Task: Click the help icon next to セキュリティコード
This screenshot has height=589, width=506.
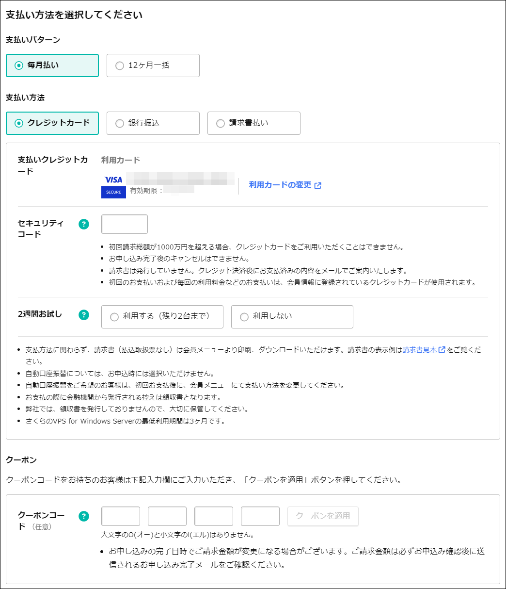Action: [x=83, y=224]
